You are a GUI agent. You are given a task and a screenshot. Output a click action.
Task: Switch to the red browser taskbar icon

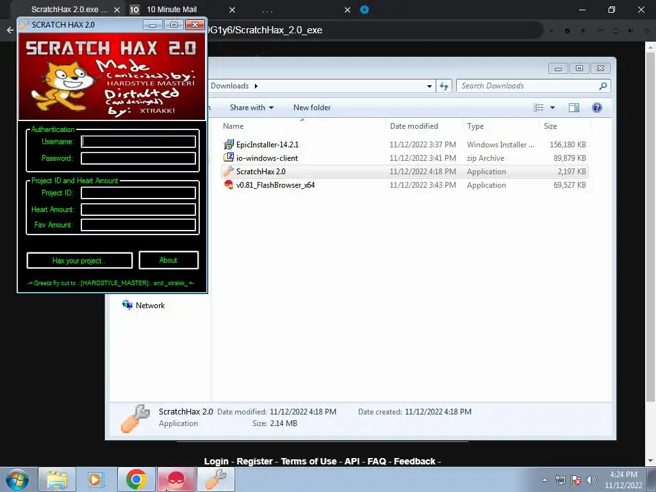pyautogui.click(x=176, y=480)
